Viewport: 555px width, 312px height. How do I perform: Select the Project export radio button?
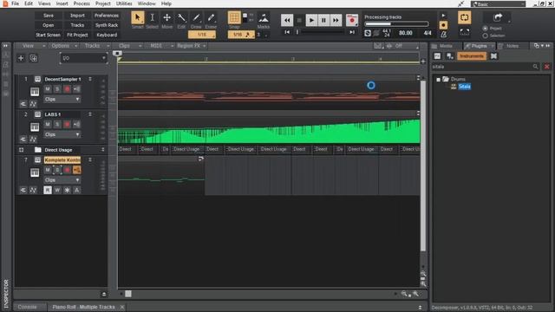(485, 29)
